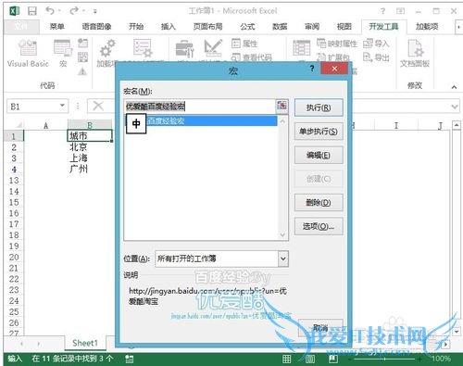The image size is (463, 366).
Task: Click the Record Macro icon in 代码 group
Action: pos(82,43)
